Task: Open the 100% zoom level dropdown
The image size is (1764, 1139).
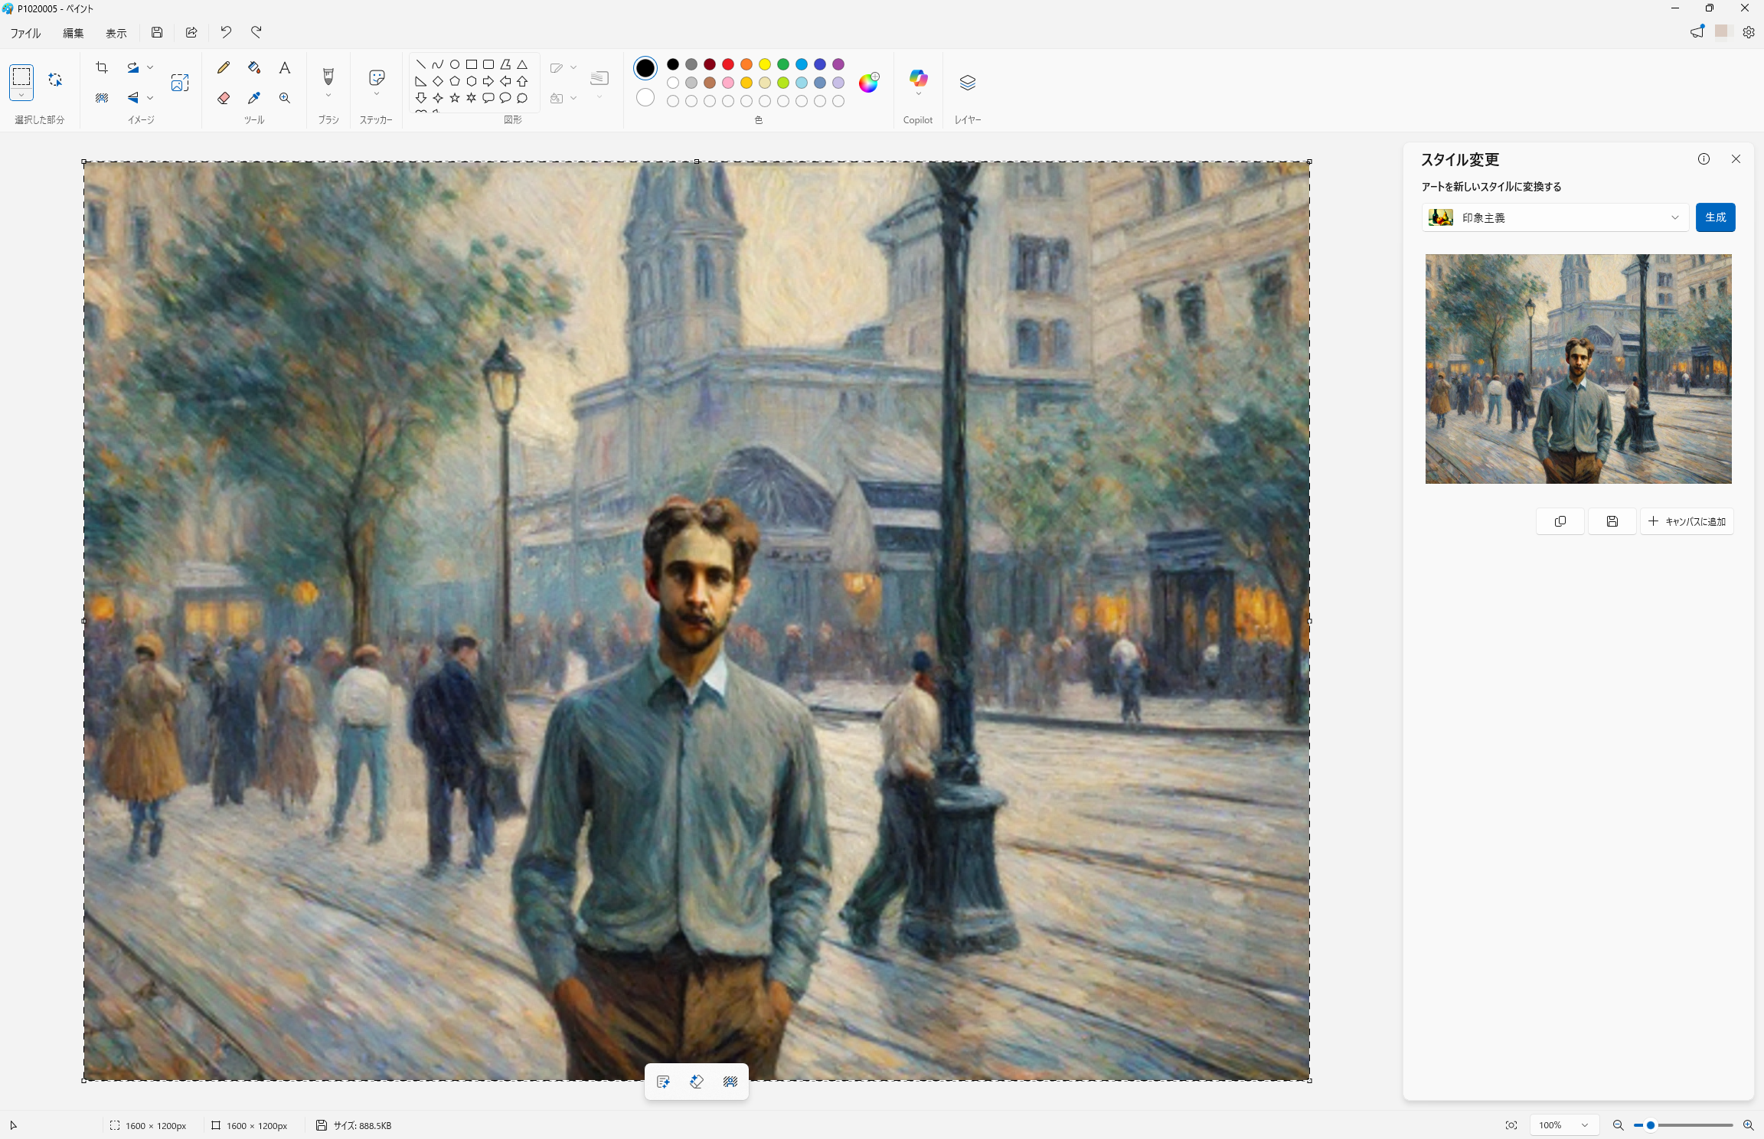Action: coord(1583,1125)
